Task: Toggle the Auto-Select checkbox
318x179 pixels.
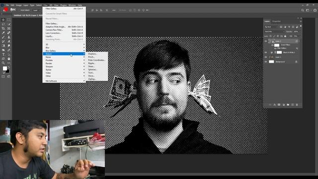Action: (x=19, y=10)
